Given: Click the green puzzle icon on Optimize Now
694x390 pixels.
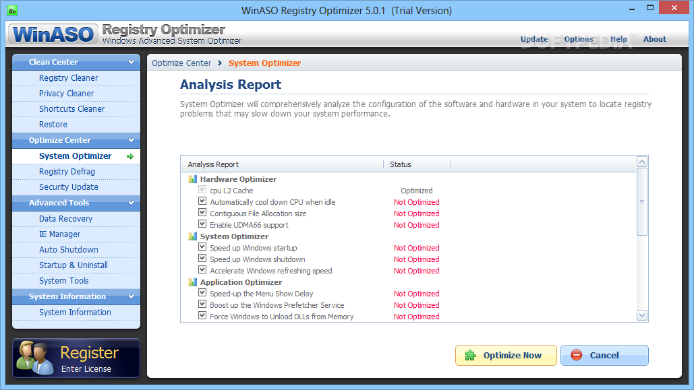Looking at the screenshot, I should coord(471,355).
